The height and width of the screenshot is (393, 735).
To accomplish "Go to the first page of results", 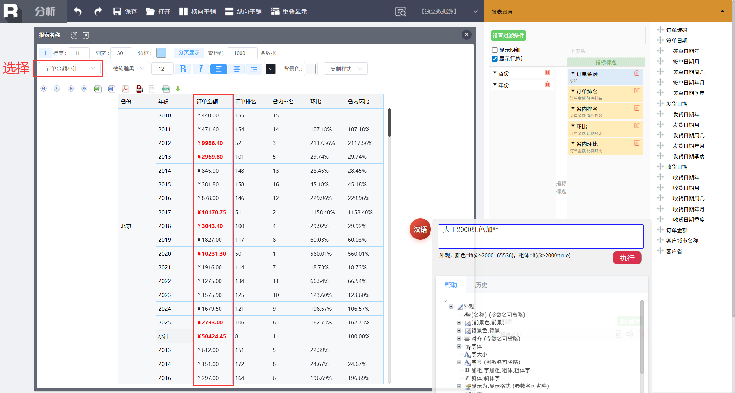I will [x=44, y=89].
